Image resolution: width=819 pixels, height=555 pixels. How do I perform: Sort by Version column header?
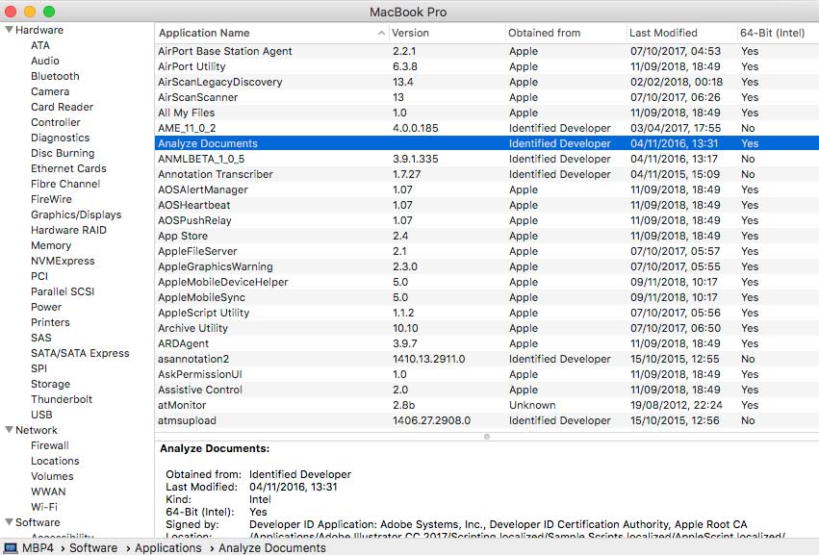pos(411,33)
